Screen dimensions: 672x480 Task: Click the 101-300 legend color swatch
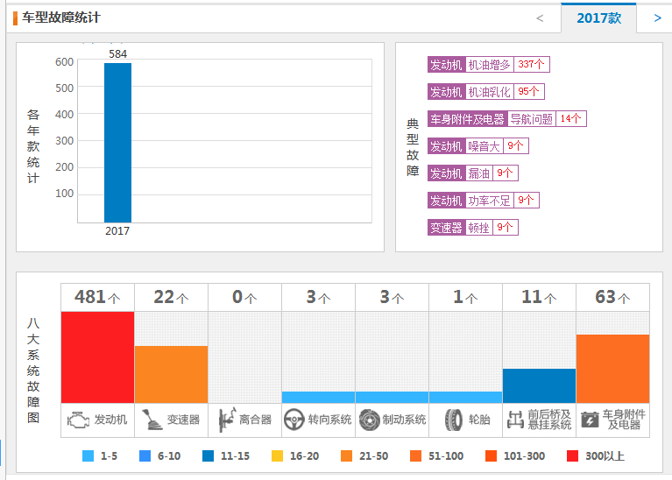coord(492,456)
